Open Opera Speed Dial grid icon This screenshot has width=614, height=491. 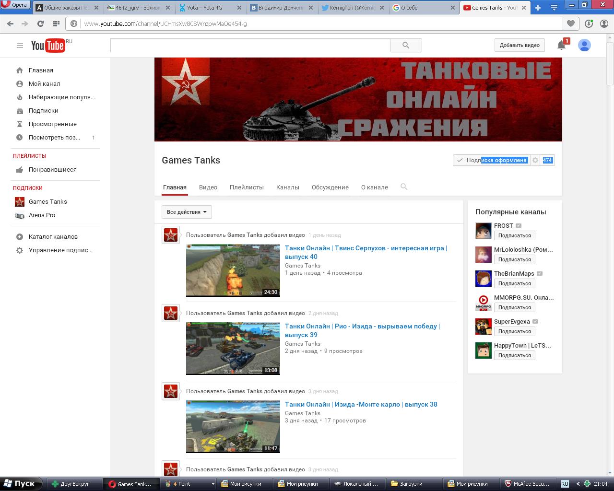[x=56, y=23]
